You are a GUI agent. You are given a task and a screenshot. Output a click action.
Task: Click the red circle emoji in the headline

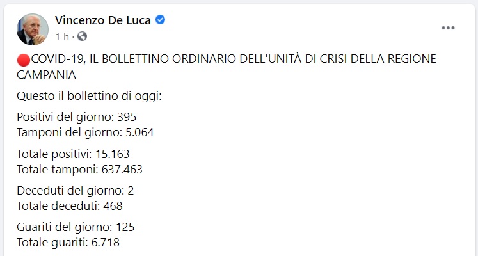(x=24, y=60)
